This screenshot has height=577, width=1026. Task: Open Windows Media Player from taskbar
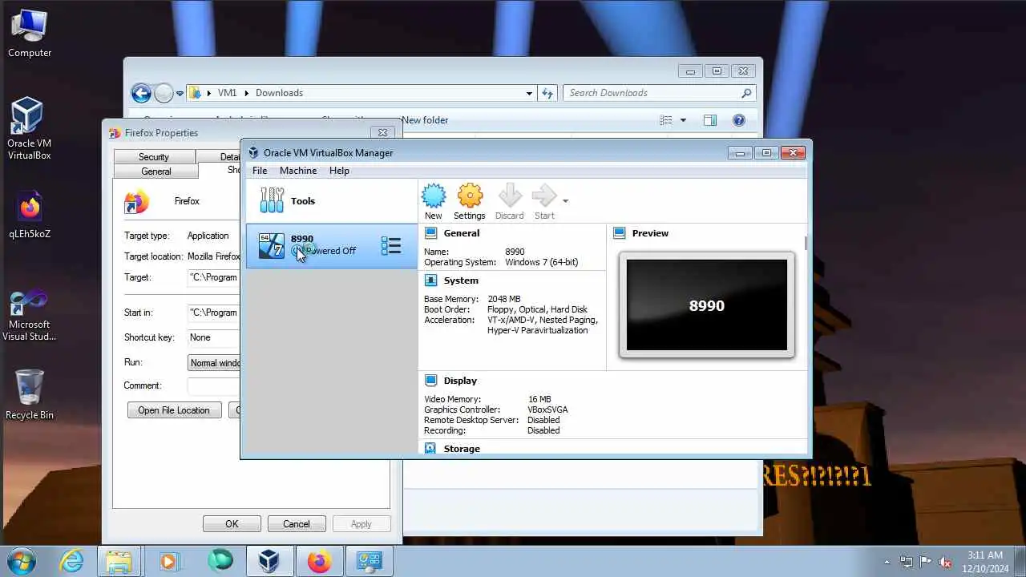coord(169,561)
